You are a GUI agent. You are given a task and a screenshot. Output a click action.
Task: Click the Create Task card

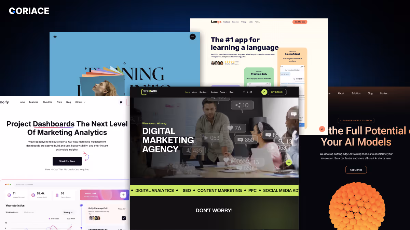[104, 195]
